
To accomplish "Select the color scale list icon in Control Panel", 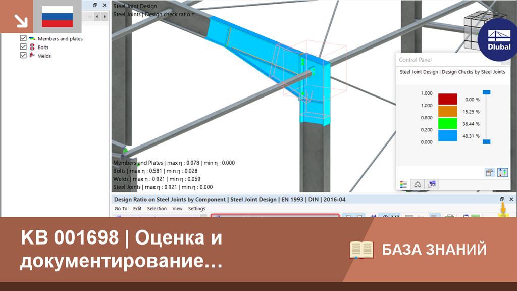I will point(403,185).
